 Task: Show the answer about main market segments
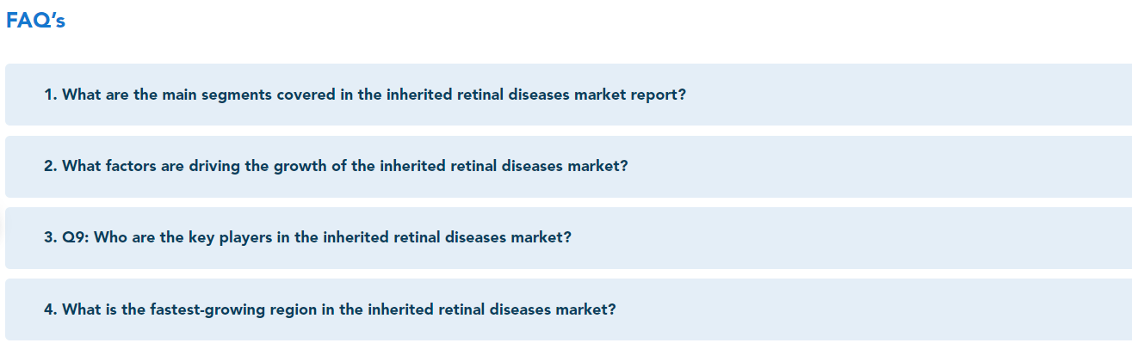pyautogui.click(x=568, y=95)
